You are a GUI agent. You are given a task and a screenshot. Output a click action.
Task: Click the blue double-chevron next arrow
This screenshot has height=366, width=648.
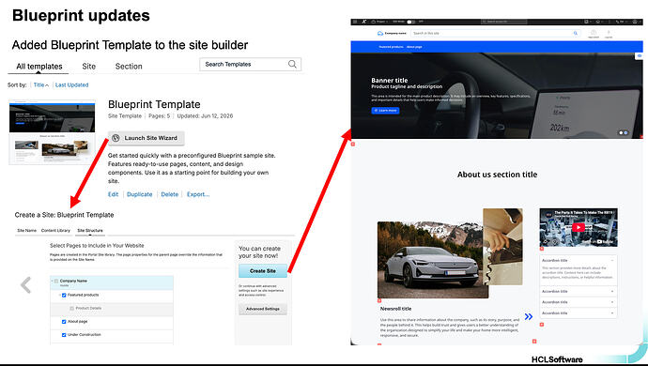click(529, 317)
